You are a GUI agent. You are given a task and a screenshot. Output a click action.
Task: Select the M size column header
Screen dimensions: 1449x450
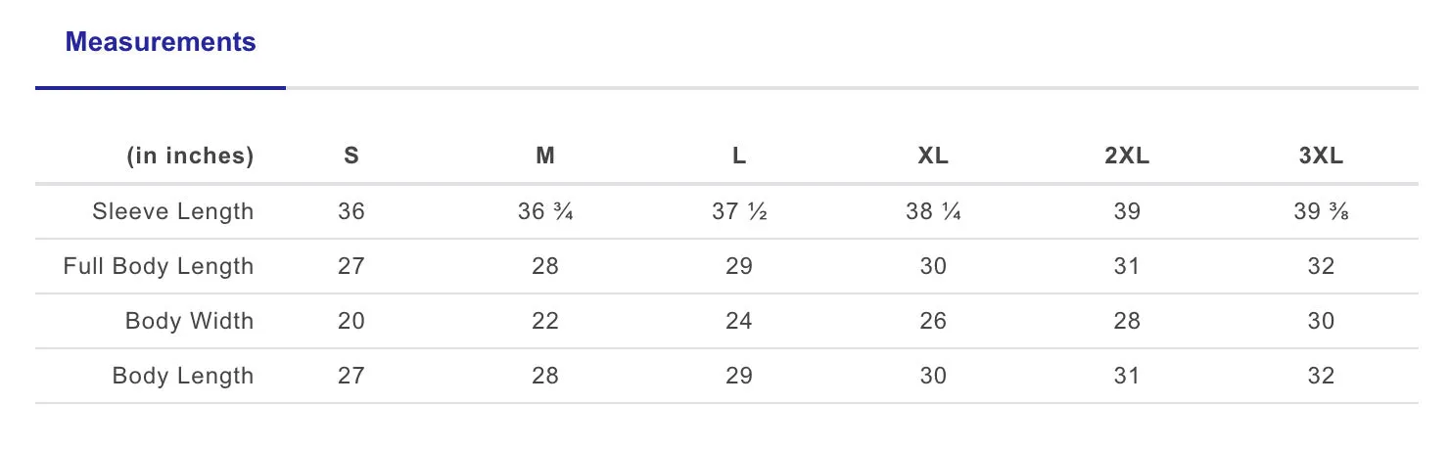coord(545,157)
